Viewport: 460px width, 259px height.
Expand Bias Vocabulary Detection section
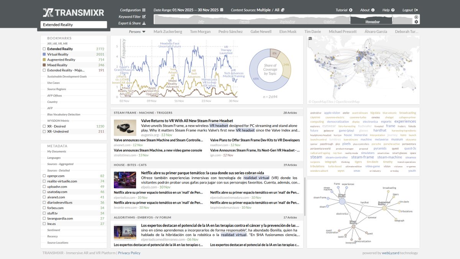click(64, 114)
